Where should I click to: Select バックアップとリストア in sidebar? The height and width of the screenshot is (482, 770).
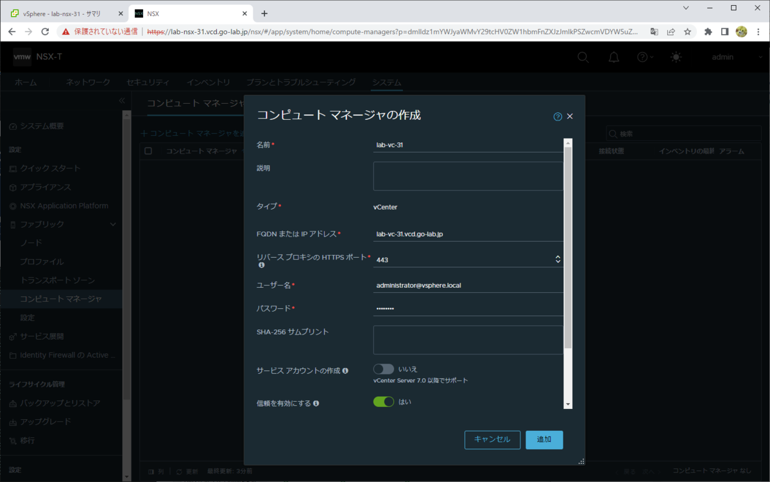tap(61, 403)
